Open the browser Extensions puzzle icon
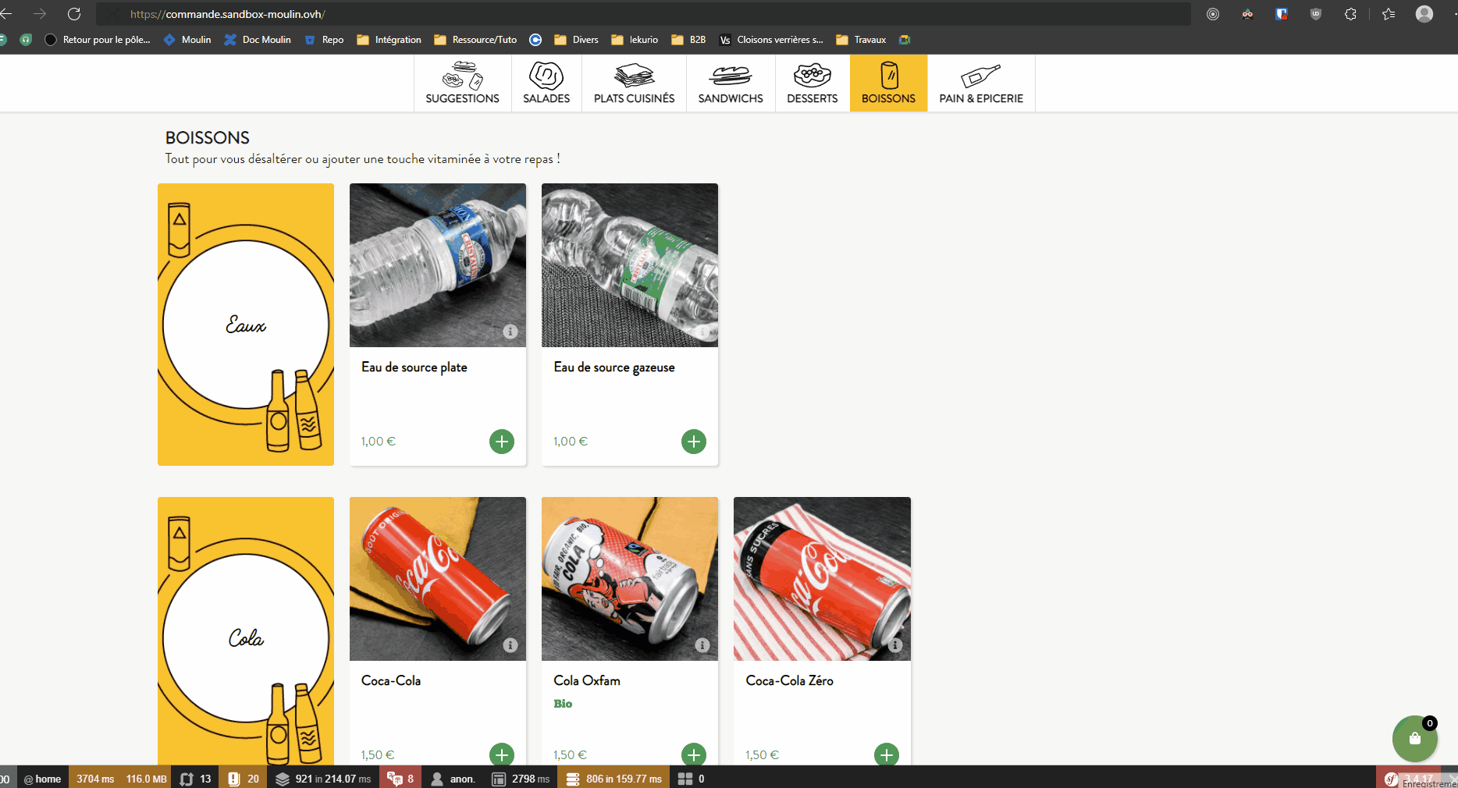The width and height of the screenshot is (1458, 788). (x=1350, y=14)
